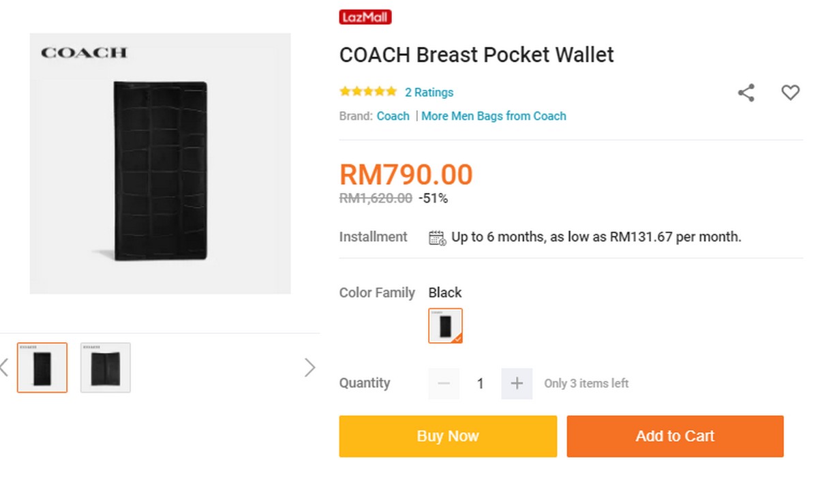Open the Coach brand link
Image resolution: width=818 pixels, height=484 pixels.
pos(393,116)
